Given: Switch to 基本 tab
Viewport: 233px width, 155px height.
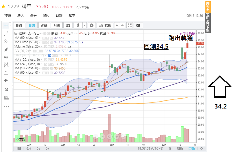Looking at the screenshot, I should pos(72,16).
